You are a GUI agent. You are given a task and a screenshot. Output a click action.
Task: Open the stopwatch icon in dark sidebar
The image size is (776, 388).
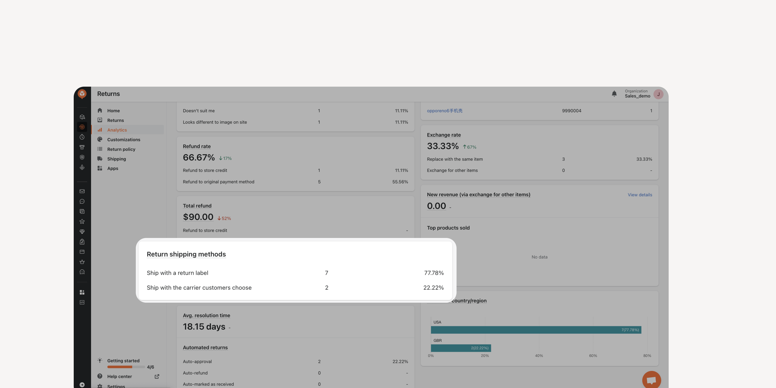click(x=82, y=137)
